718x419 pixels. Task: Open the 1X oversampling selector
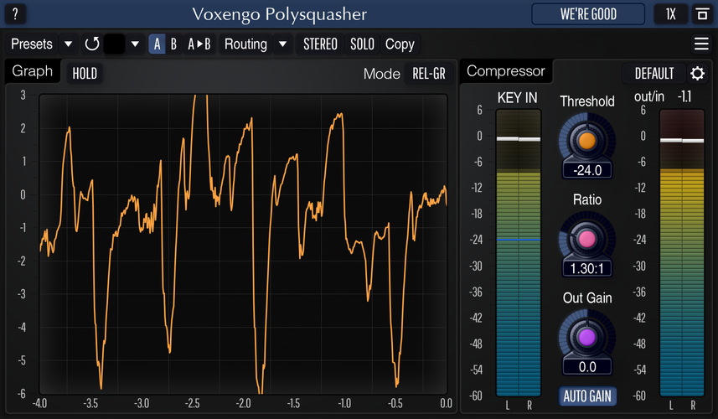point(670,14)
